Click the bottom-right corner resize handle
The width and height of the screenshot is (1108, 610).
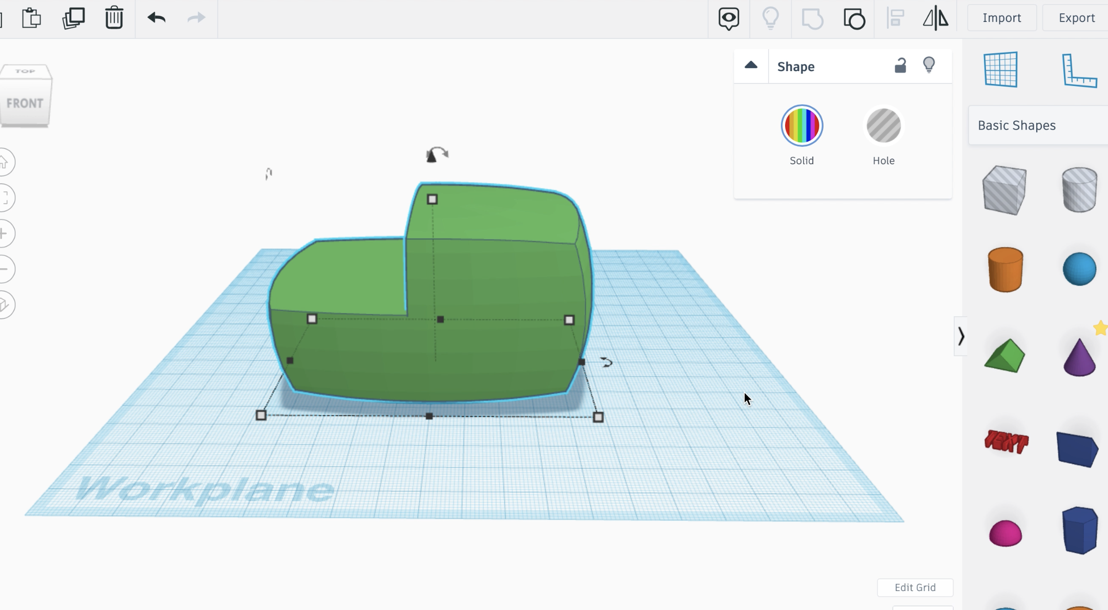598,418
